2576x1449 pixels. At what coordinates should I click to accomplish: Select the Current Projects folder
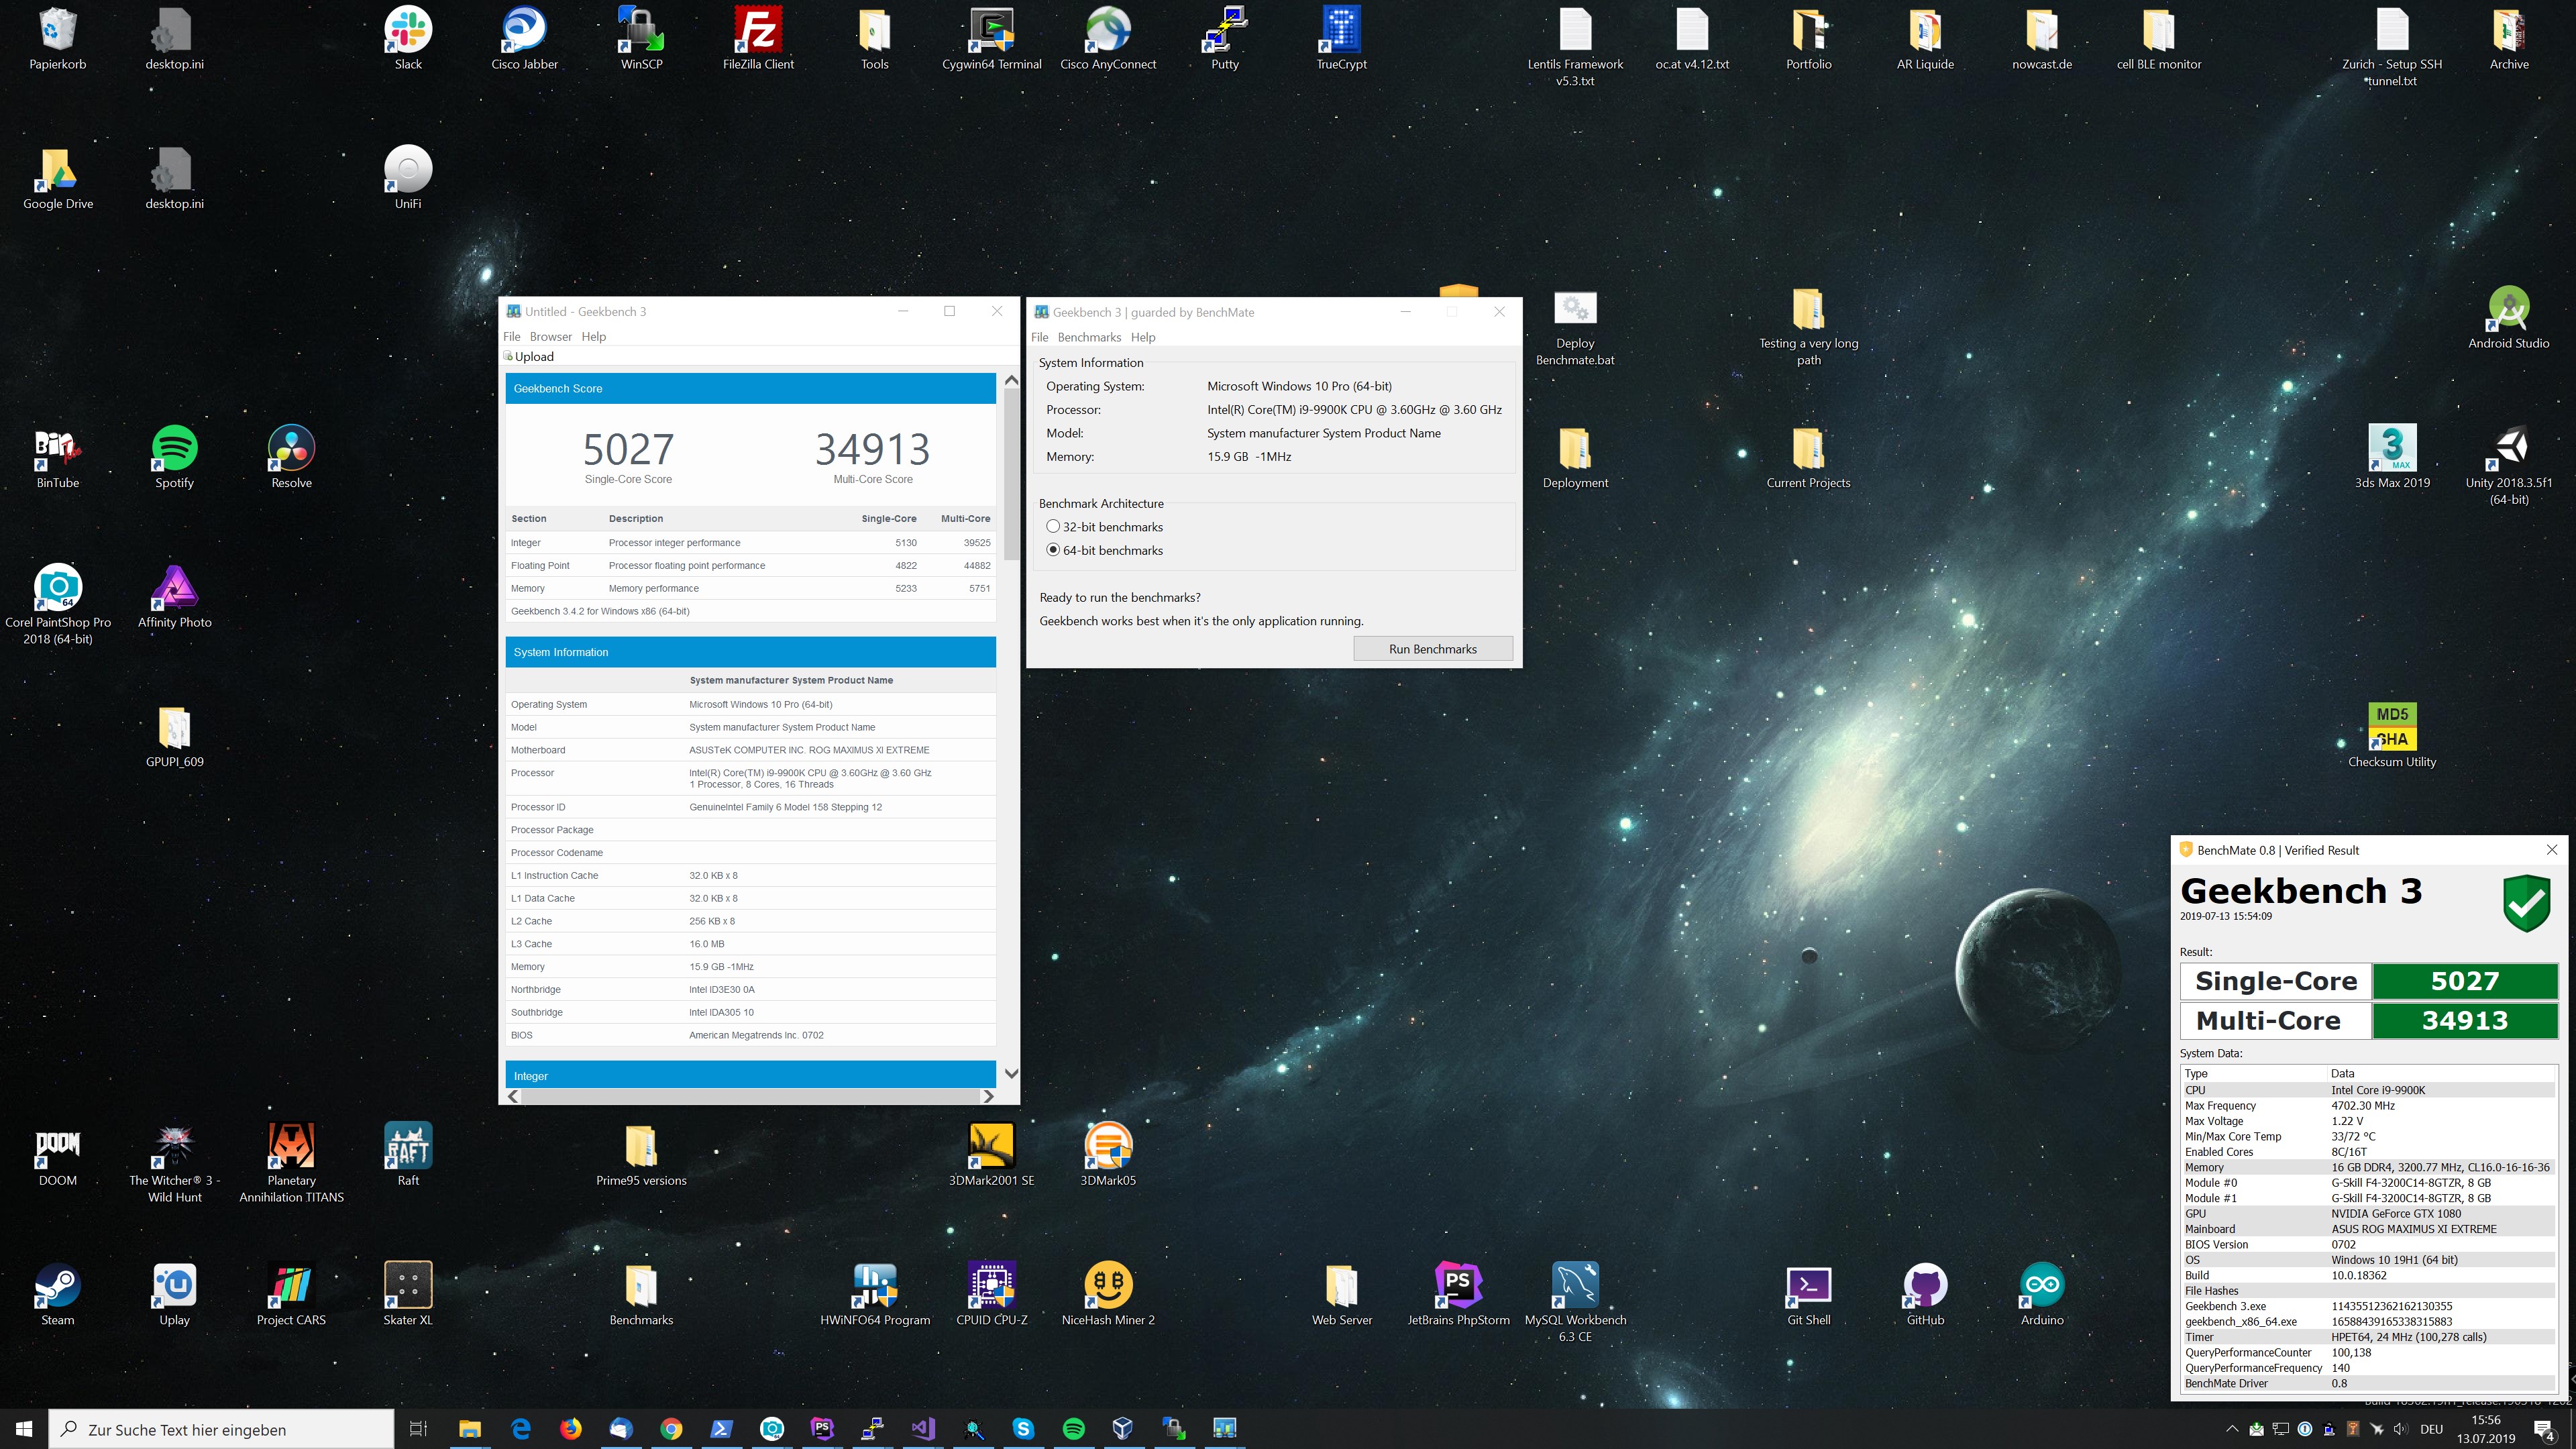tap(1808, 458)
